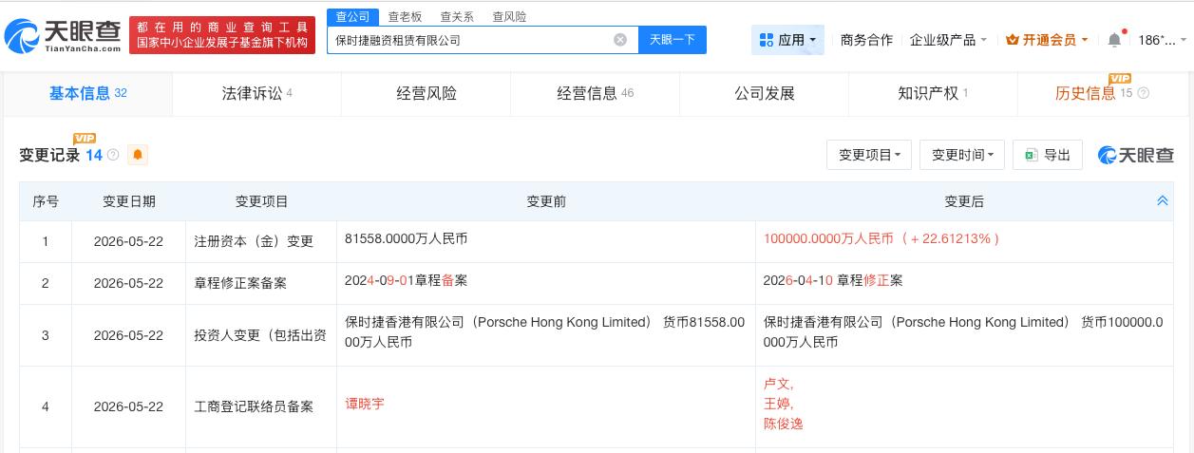Select the 公司发展 tab
The width and height of the screenshot is (1194, 453).
[x=764, y=93]
